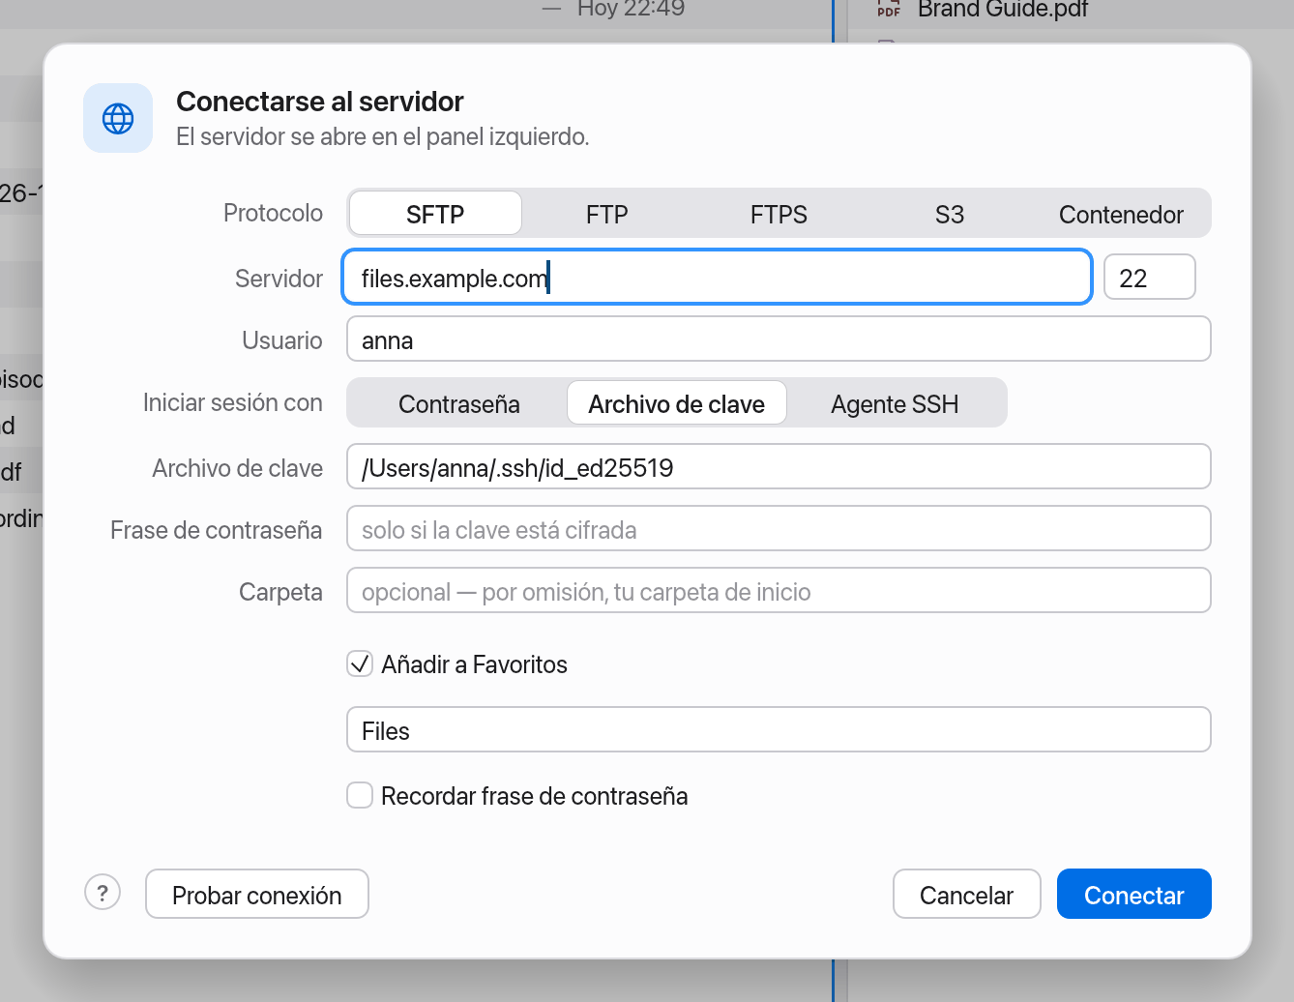This screenshot has height=1002, width=1294.
Task: Click the globe icon beside the dialog title
Action: click(x=118, y=118)
